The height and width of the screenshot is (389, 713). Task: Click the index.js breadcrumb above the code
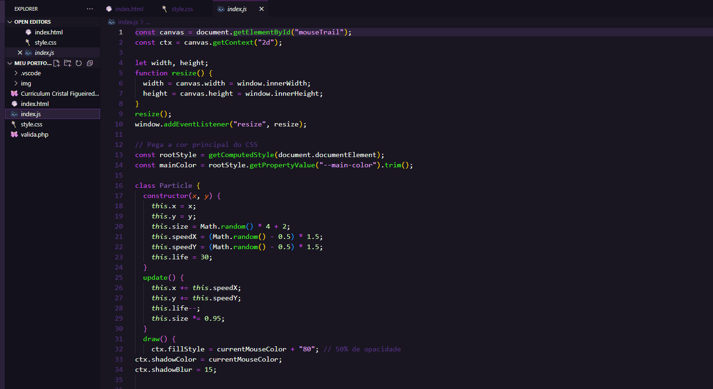pos(128,22)
